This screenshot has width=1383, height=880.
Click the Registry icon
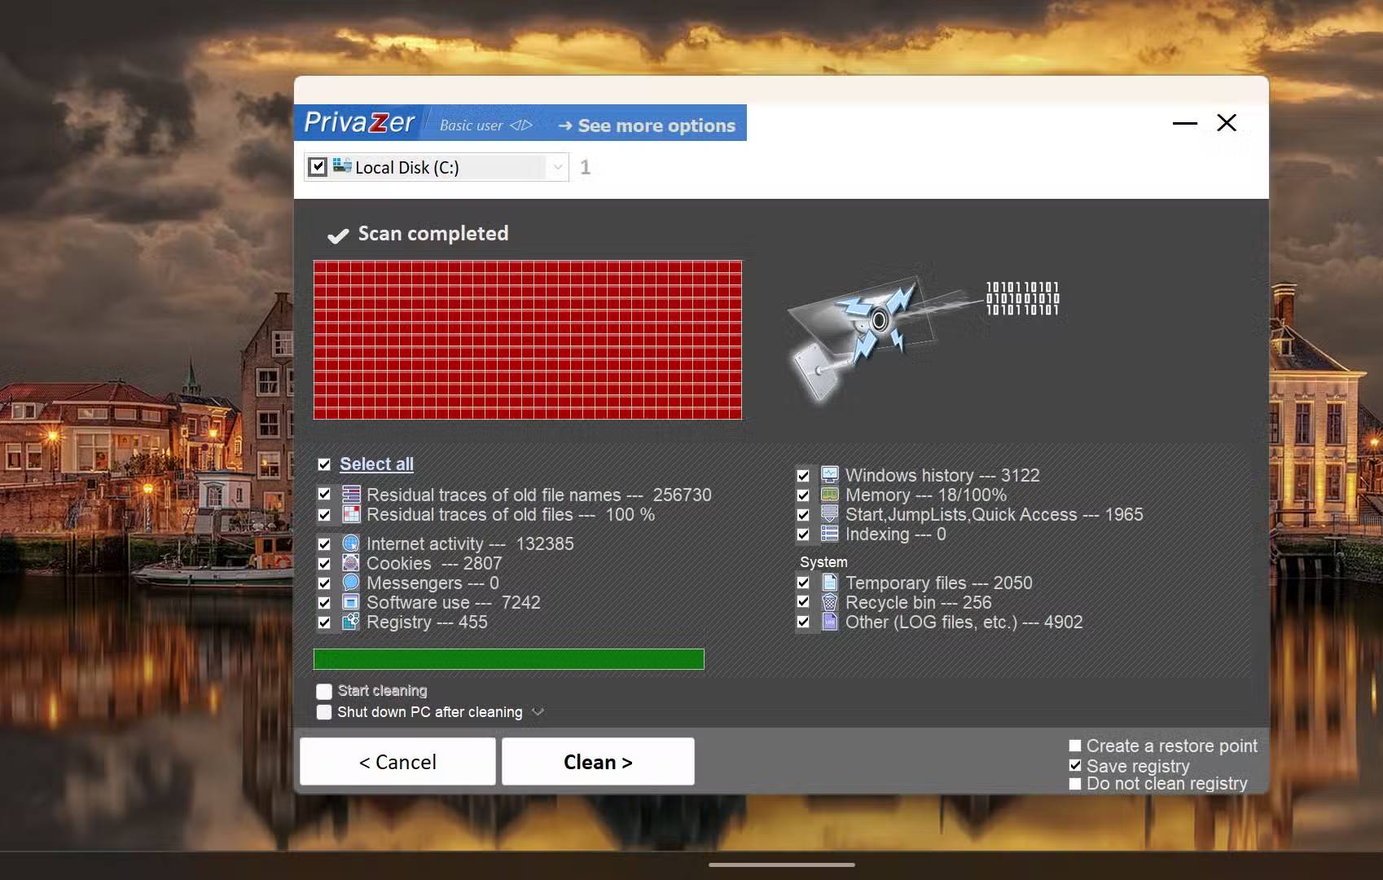(351, 622)
